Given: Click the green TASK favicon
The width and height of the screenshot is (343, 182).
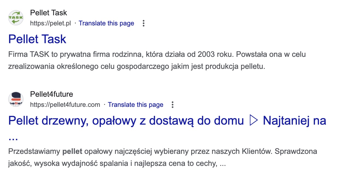Looking at the screenshot, I should pyautogui.click(x=16, y=18).
